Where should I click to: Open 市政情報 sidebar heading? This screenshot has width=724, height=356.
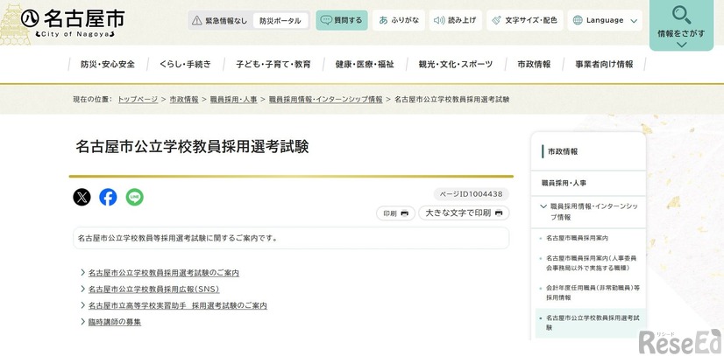[x=563, y=151]
